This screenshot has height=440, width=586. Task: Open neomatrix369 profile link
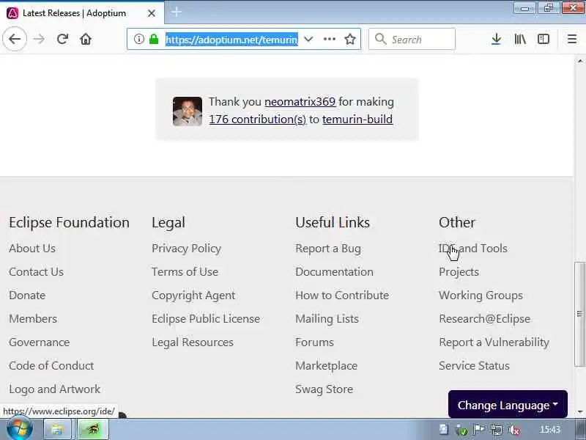(x=300, y=102)
